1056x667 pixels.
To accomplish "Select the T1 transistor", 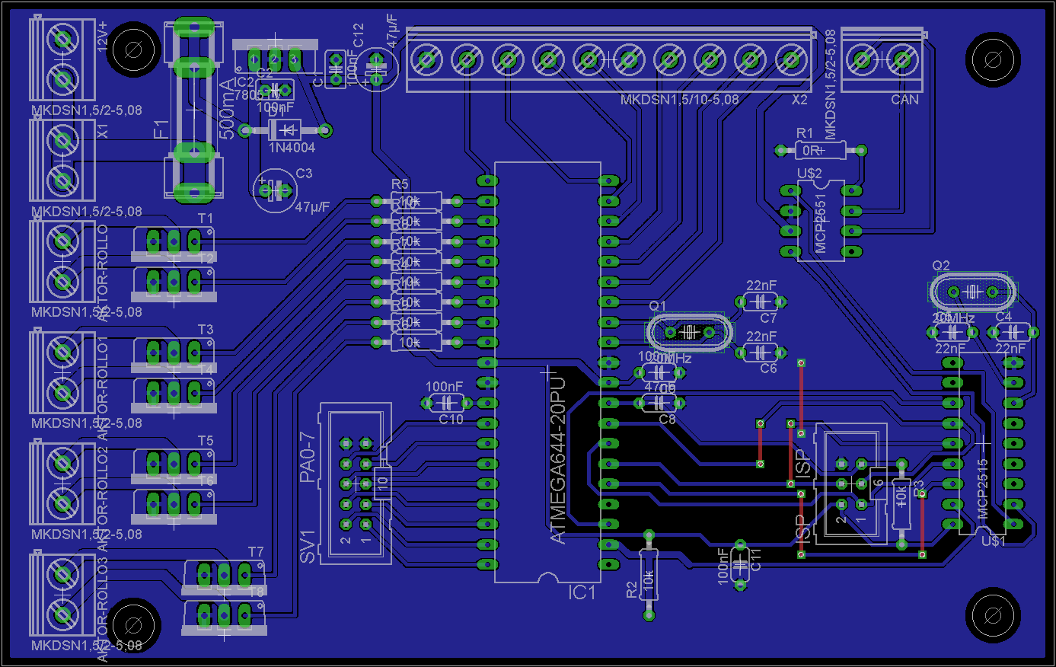I will pyautogui.click(x=174, y=243).
